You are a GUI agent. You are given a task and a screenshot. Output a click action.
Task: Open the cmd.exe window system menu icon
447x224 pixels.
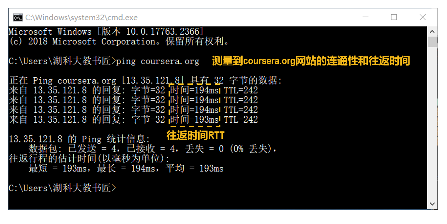point(18,17)
